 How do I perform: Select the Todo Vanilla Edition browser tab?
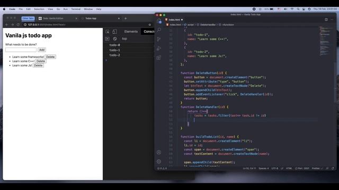point(58,18)
